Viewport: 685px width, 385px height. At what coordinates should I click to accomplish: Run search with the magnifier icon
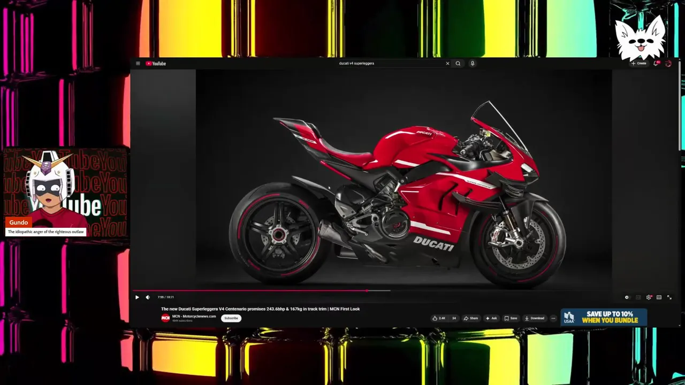[458, 64]
